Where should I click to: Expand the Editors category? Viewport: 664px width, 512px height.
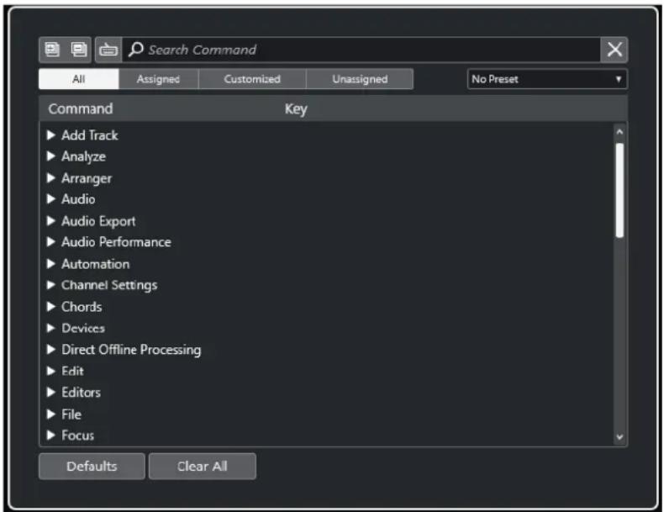(x=51, y=392)
